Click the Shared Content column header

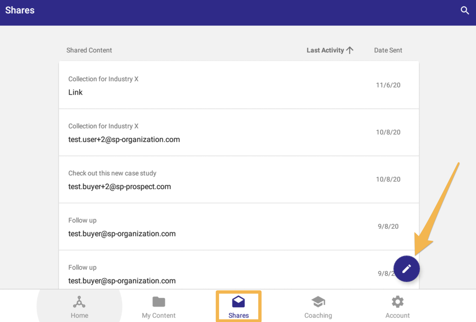89,50
